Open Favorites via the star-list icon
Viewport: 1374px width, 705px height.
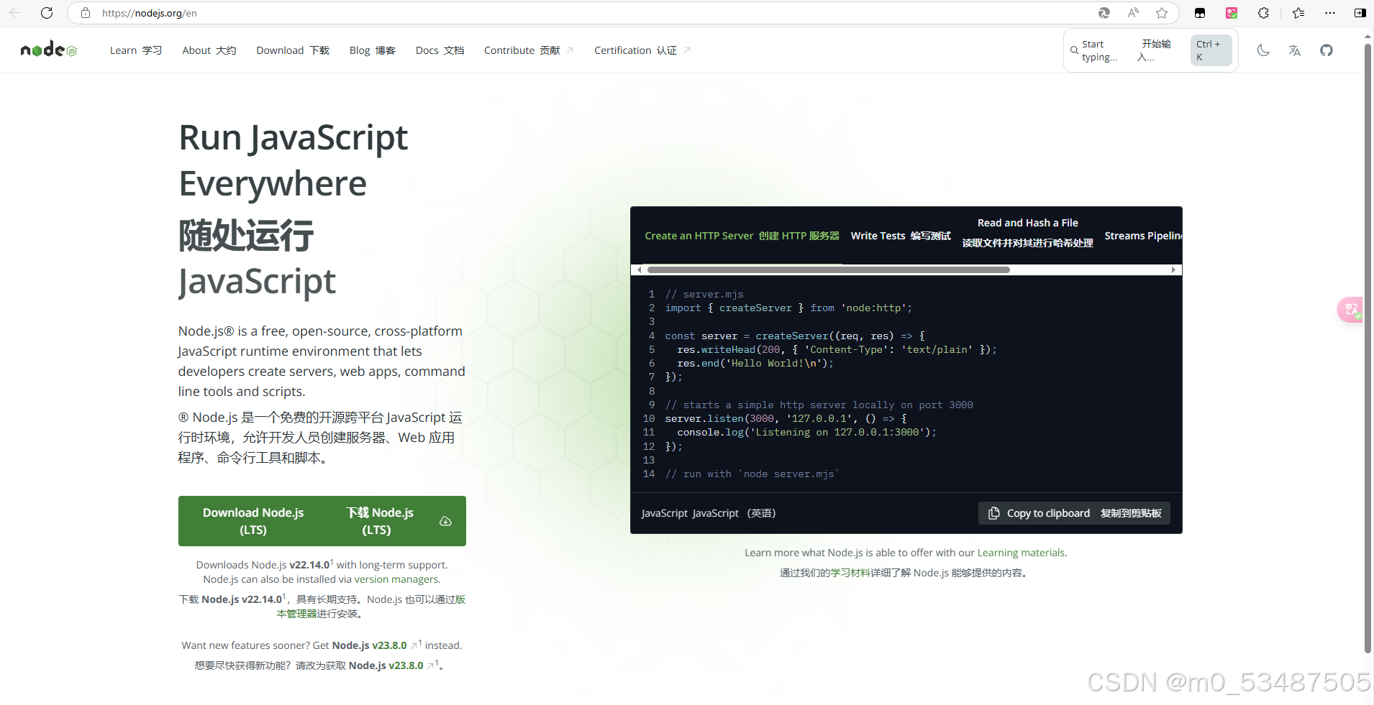pos(1298,13)
